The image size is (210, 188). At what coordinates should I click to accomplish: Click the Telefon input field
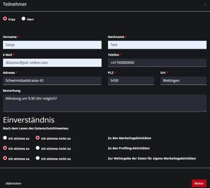point(157,63)
